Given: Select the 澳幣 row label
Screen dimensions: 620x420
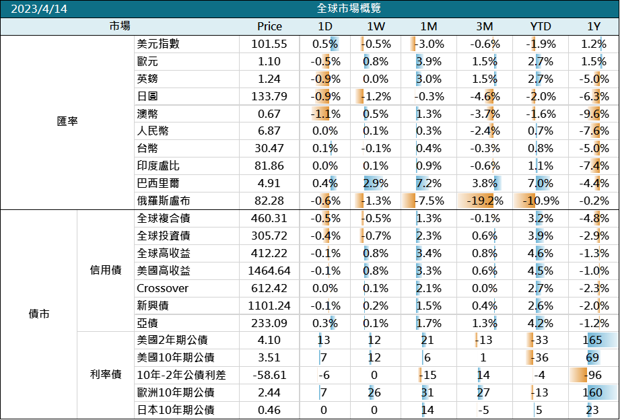Looking at the screenshot, I should [147, 114].
